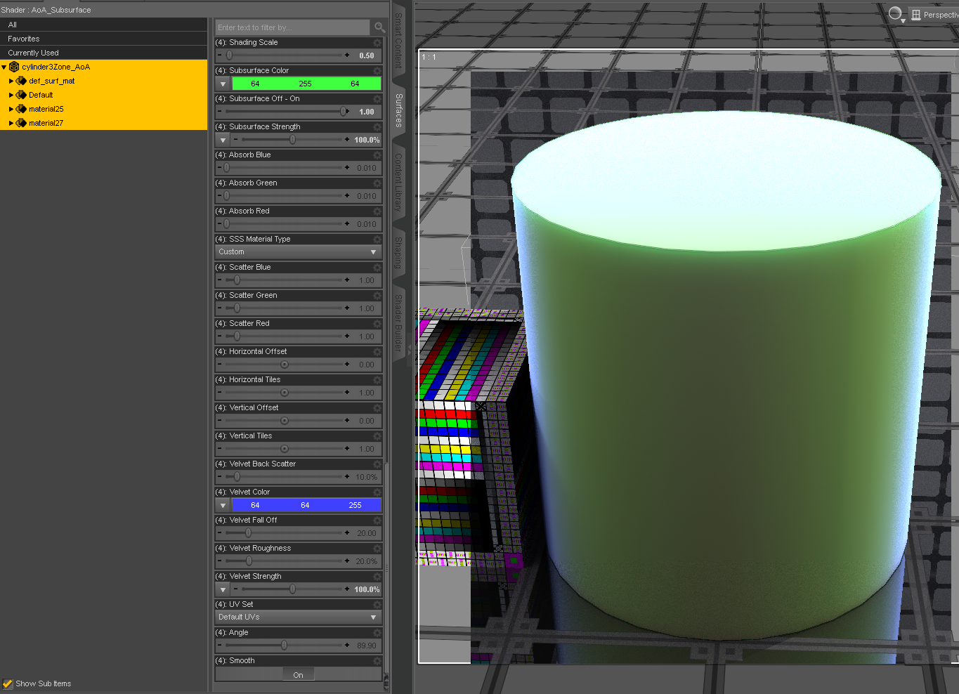
Task: Toggle the Show Sub Items checkbox
Action: [8, 683]
